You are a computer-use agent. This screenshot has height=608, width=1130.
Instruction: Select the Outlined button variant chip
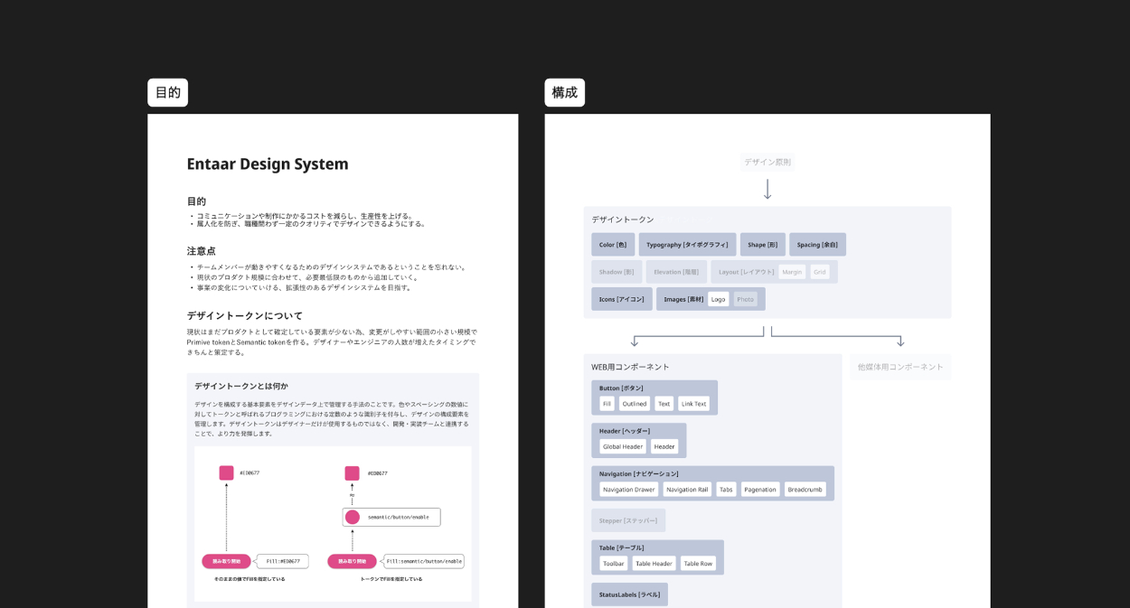tap(634, 404)
